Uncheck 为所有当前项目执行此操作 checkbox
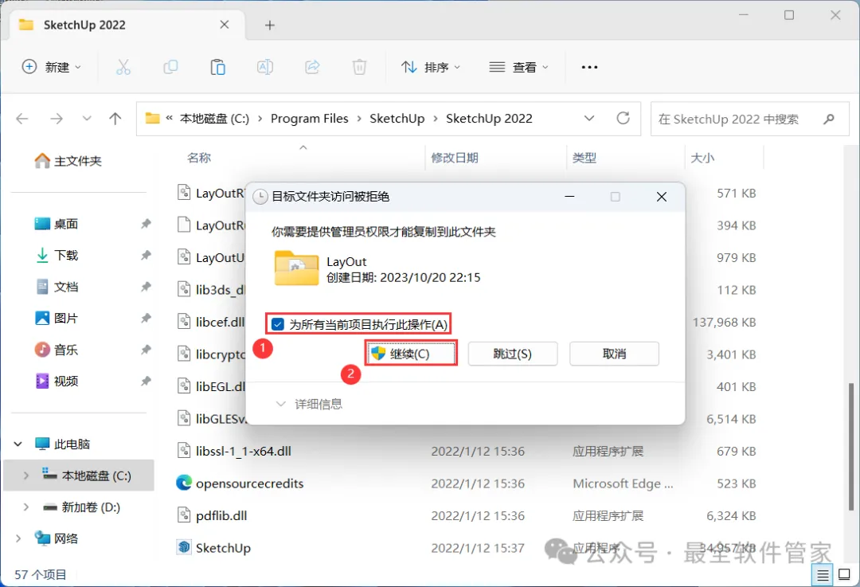The width and height of the screenshot is (860, 587). point(278,325)
